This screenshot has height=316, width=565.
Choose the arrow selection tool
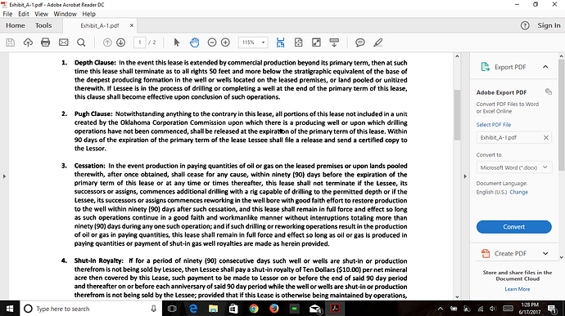pos(177,42)
